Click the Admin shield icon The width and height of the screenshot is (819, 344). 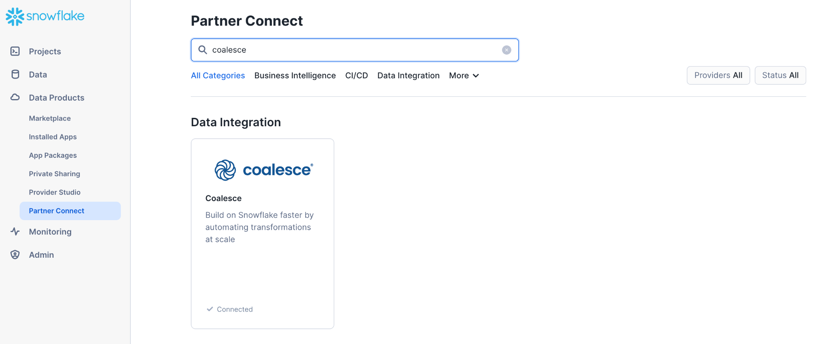[x=15, y=255]
